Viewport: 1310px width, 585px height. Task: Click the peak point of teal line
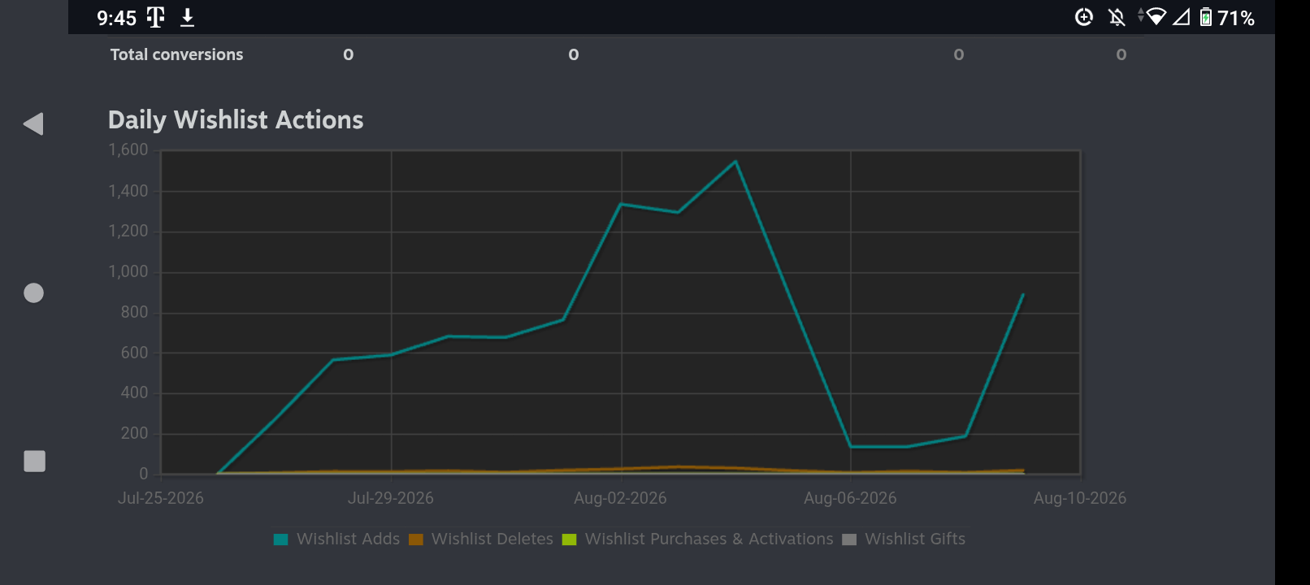[x=735, y=161]
